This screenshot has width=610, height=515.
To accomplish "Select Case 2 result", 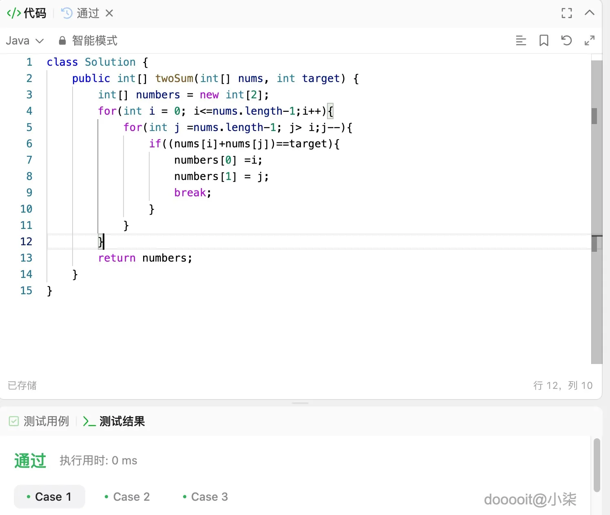I will (x=127, y=497).
